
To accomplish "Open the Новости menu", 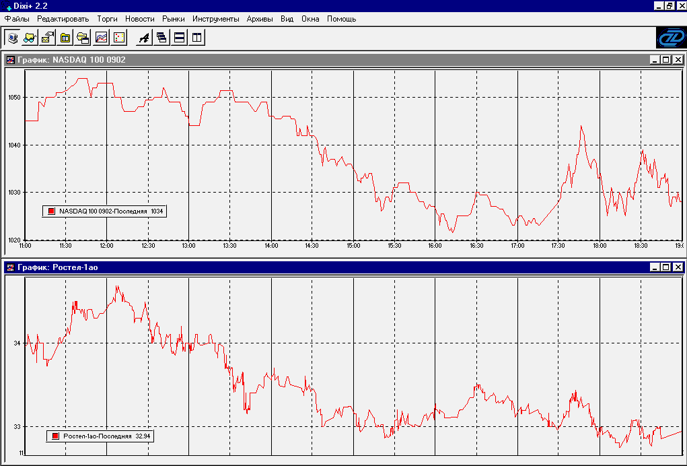I will 140,19.
